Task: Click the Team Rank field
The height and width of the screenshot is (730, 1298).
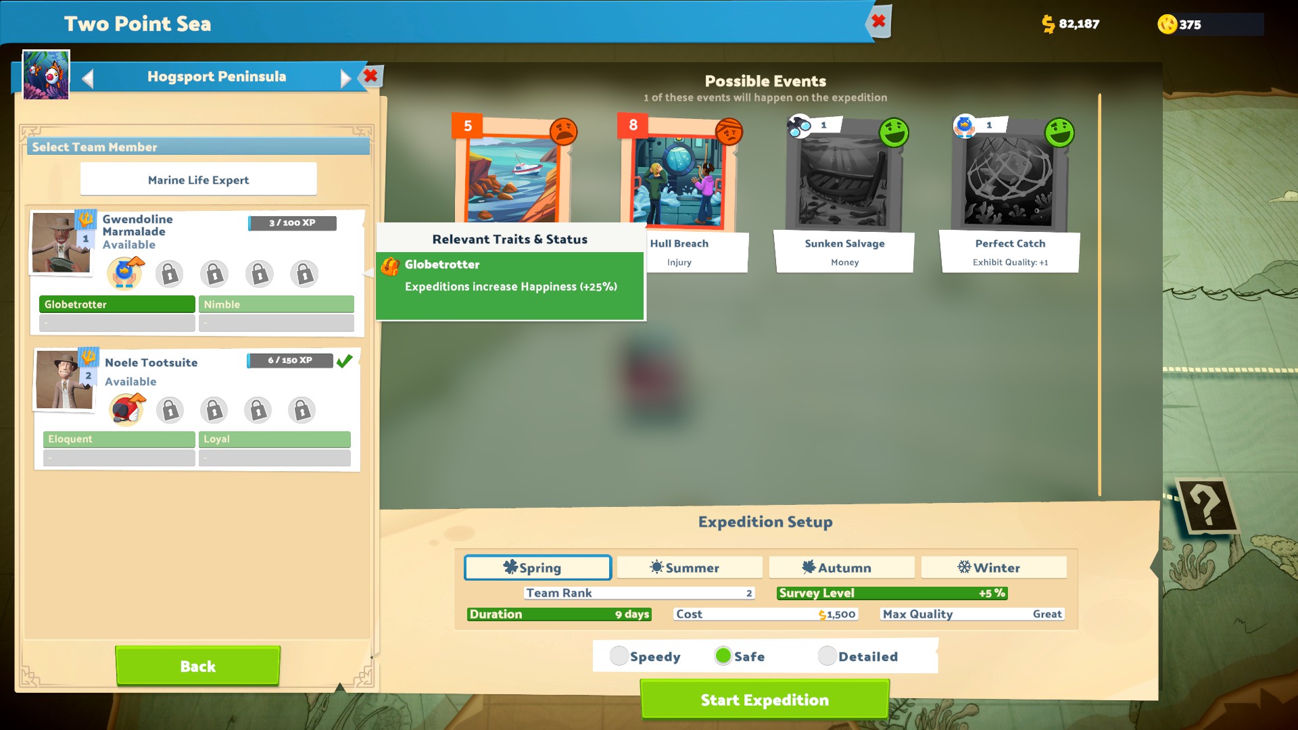Action: coord(639,593)
